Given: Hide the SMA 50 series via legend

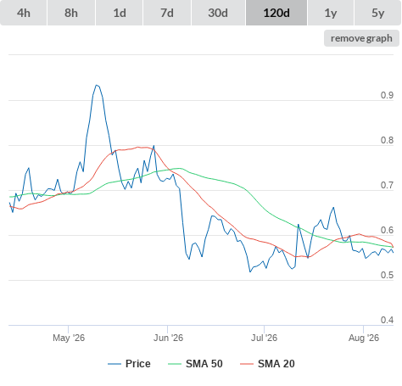Looking at the screenshot, I should pos(204,364).
